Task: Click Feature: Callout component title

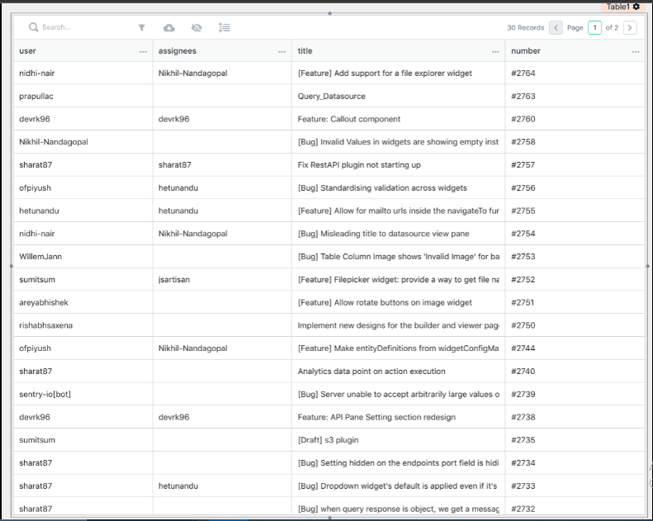Action: 349,119
